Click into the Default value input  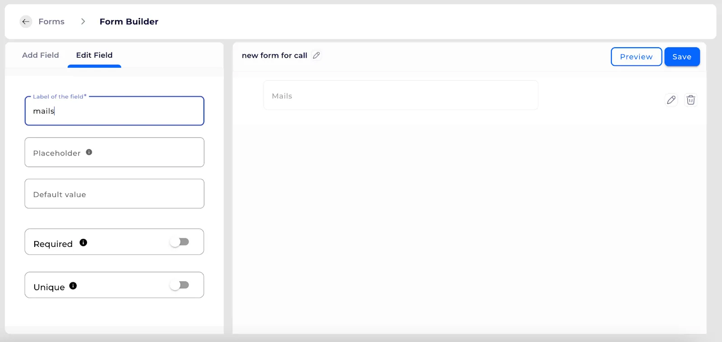(115, 194)
